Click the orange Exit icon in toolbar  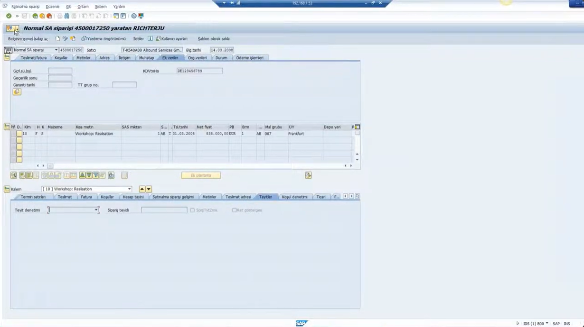[x=42, y=16]
